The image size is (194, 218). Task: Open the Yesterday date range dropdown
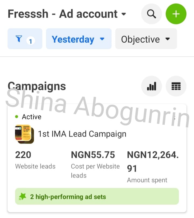pyautogui.click(x=78, y=39)
